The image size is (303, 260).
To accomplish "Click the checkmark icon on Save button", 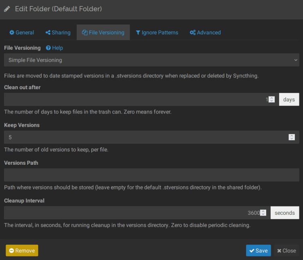I will coord(251,251).
